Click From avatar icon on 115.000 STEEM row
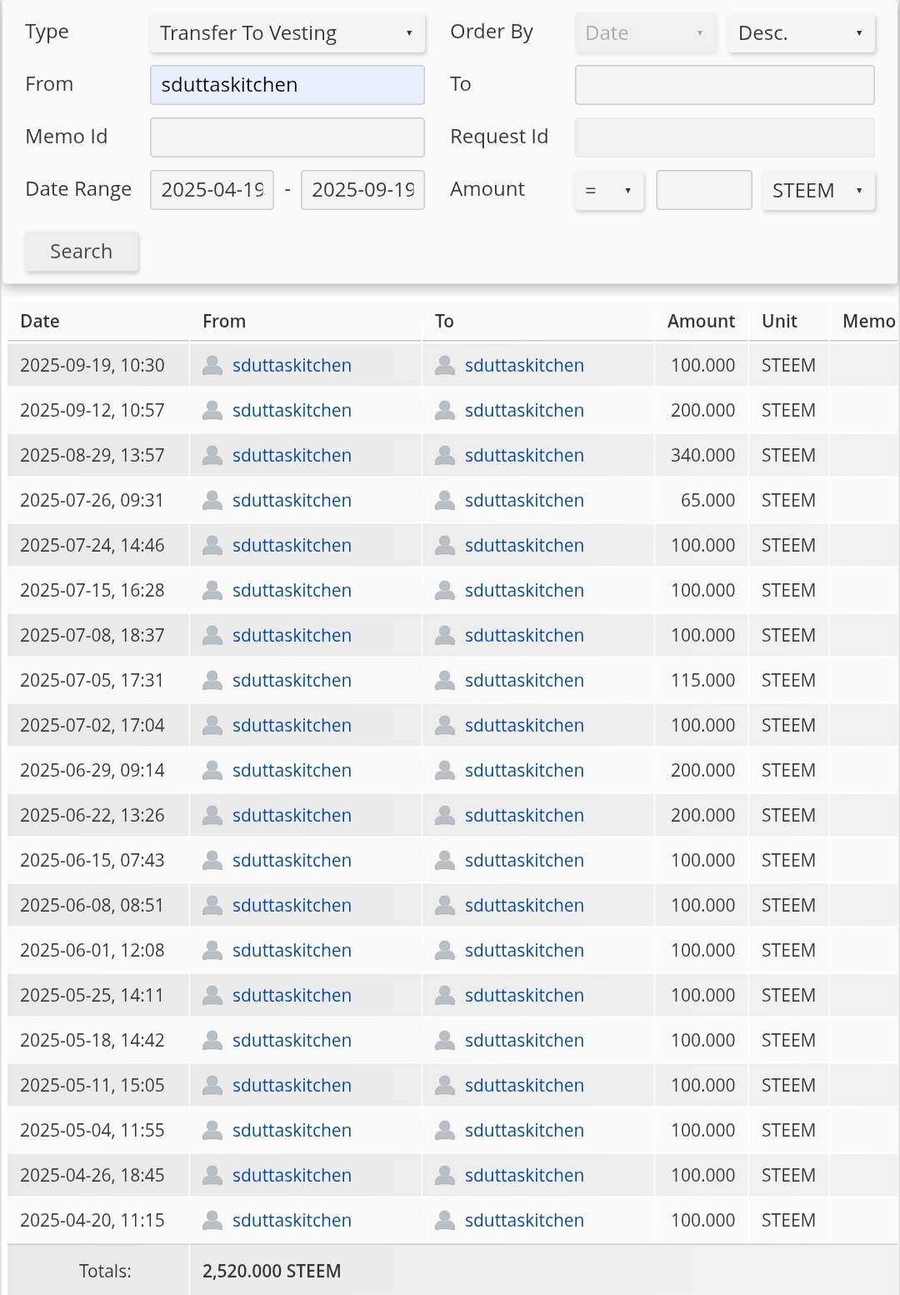The width and height of the screenshot is (900, 1295). point(212,680)
